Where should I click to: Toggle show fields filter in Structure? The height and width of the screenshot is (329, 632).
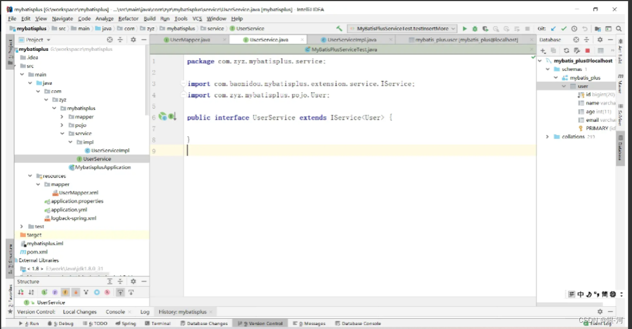pyautogui.click(x=65, y=292)
